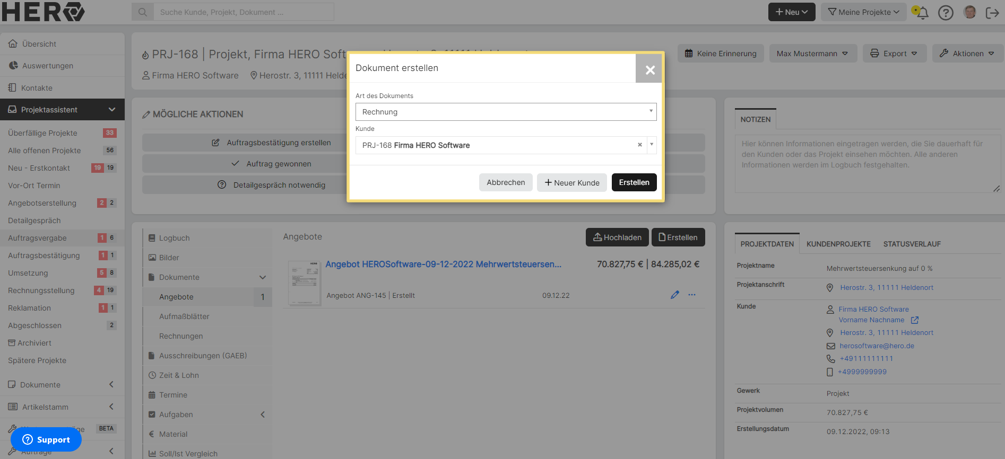
Task: Click the user avatar picture
Action: click(969, 12)
